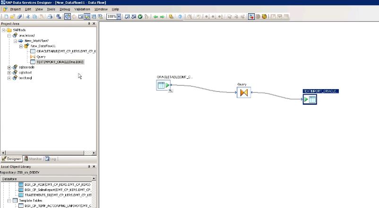379x208 pixels.
Task: Toggle the Project Area pin
Action: pyautogui.click(x=89, y=24)
